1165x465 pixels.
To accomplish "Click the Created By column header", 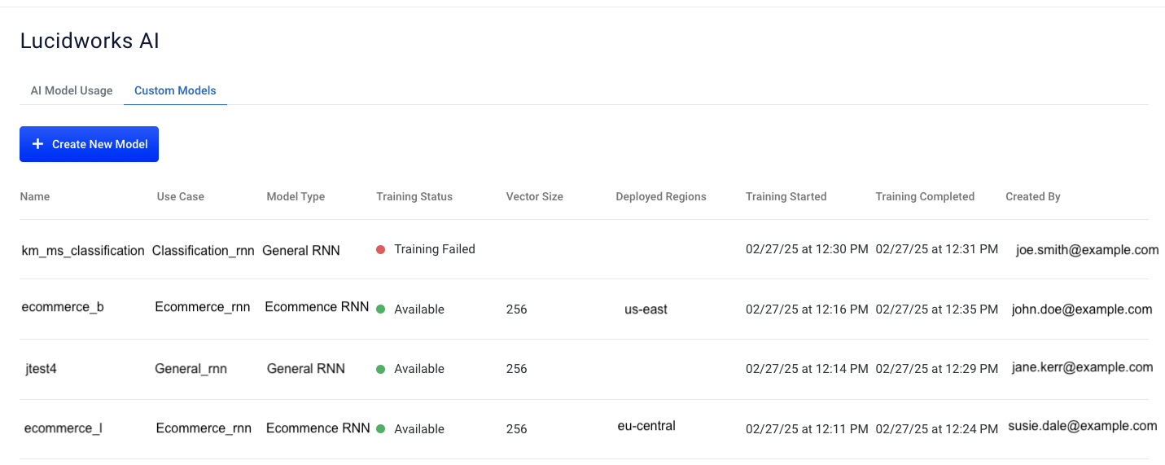I will (x=1033, y=196).
